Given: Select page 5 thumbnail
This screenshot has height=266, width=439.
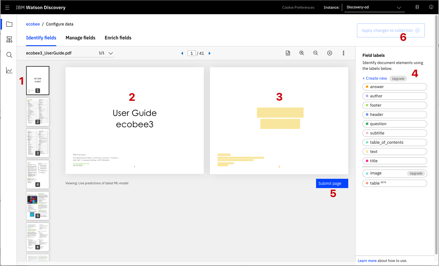Looking at the screenshot, I should (x=38, y=206).
